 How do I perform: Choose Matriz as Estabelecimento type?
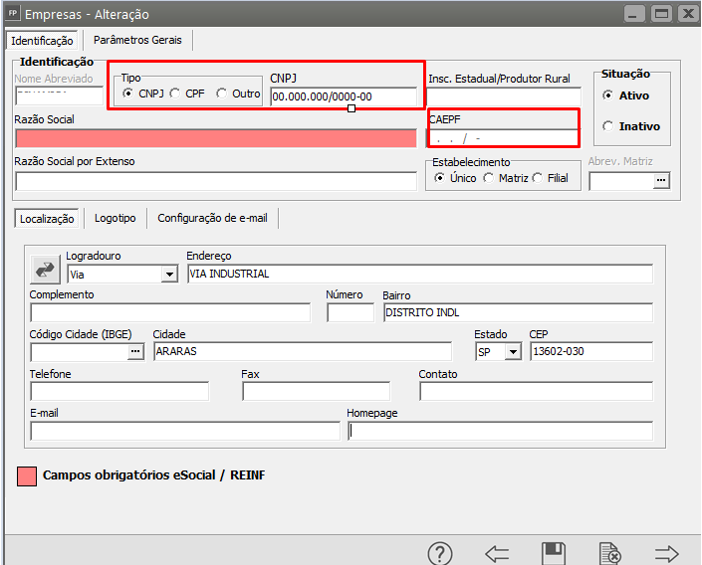[x=489, y=178]
